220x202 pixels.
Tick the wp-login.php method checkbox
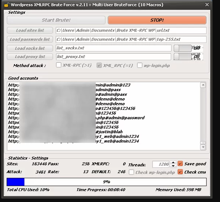(x=140, y=65)
